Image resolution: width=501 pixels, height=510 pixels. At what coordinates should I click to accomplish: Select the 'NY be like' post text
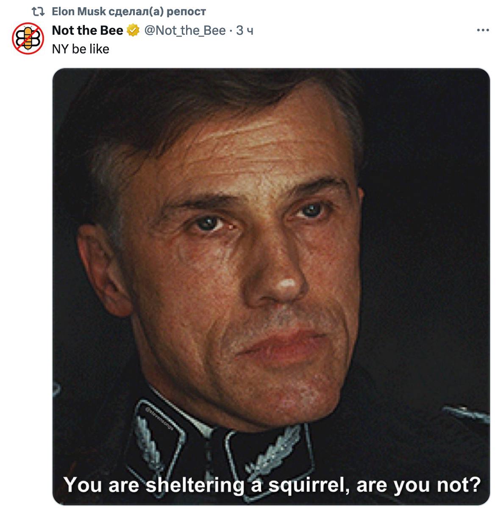[81, 49]
